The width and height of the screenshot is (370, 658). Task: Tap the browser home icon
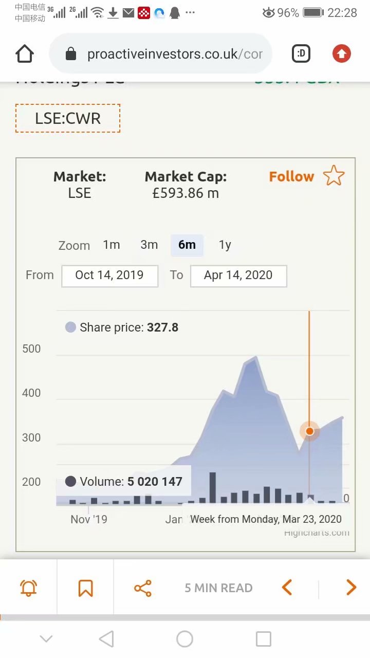[25, 53]
